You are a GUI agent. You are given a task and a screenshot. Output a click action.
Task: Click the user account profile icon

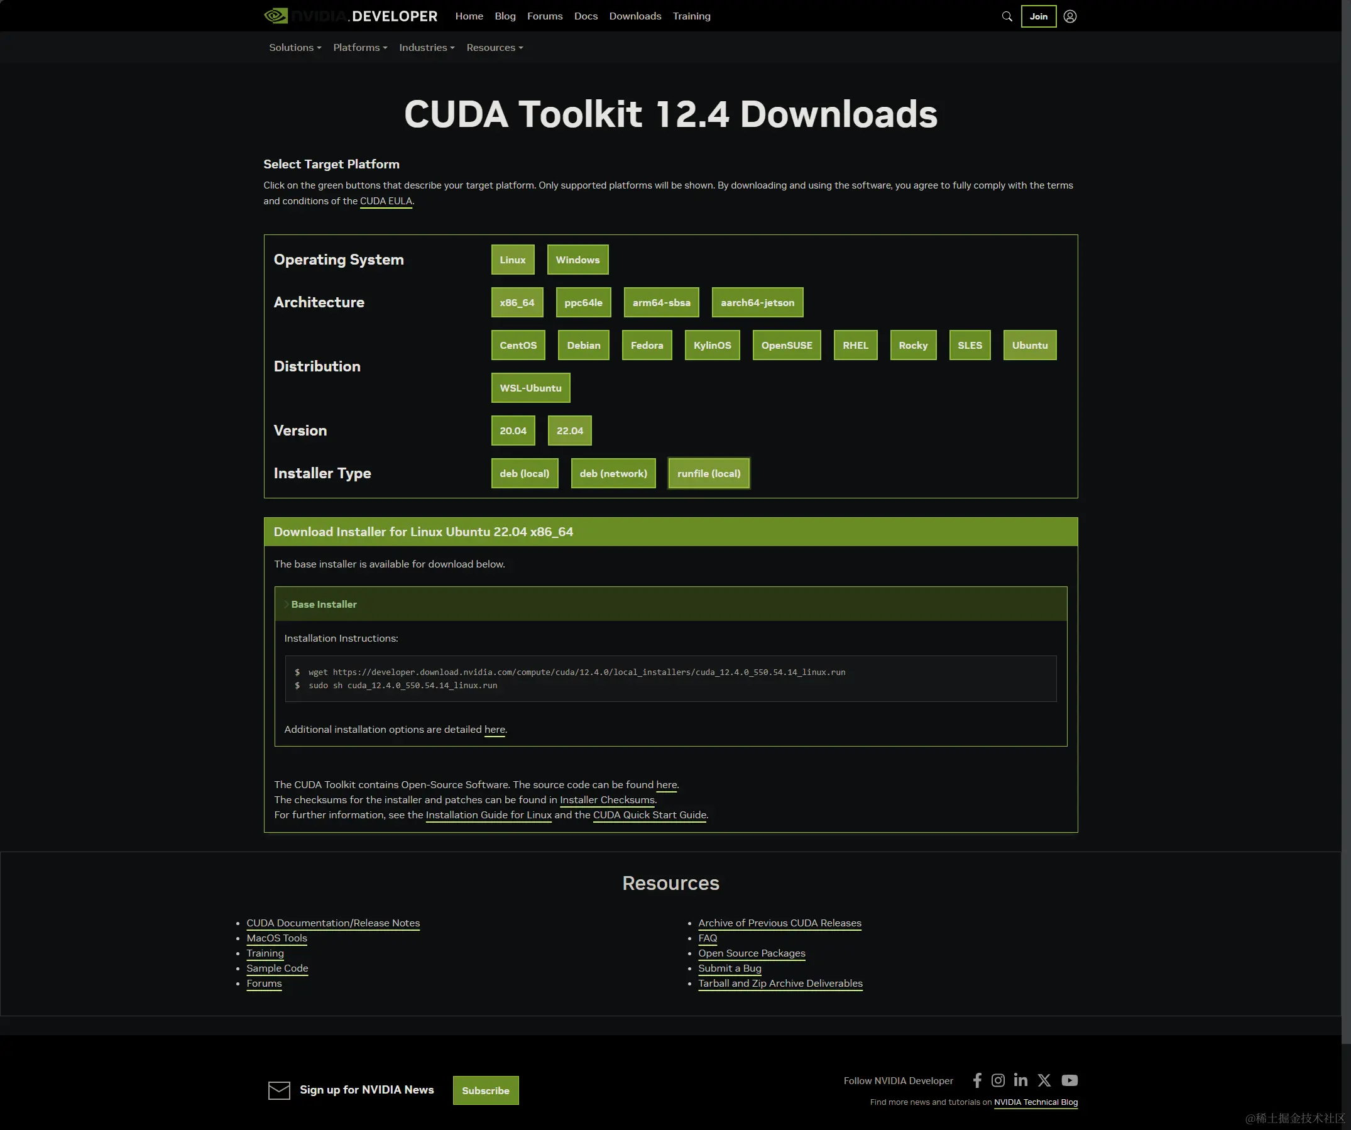(1070, 16)
